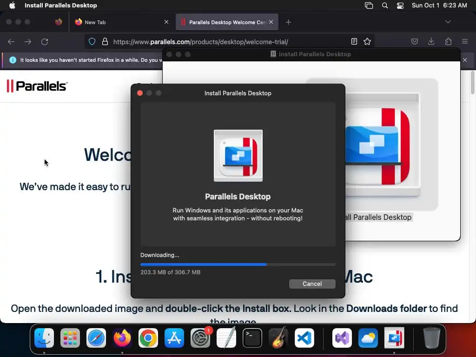Click the info icon in notification bar
Viewport: 476px width, 357px height.
click(x=13, y=60)
